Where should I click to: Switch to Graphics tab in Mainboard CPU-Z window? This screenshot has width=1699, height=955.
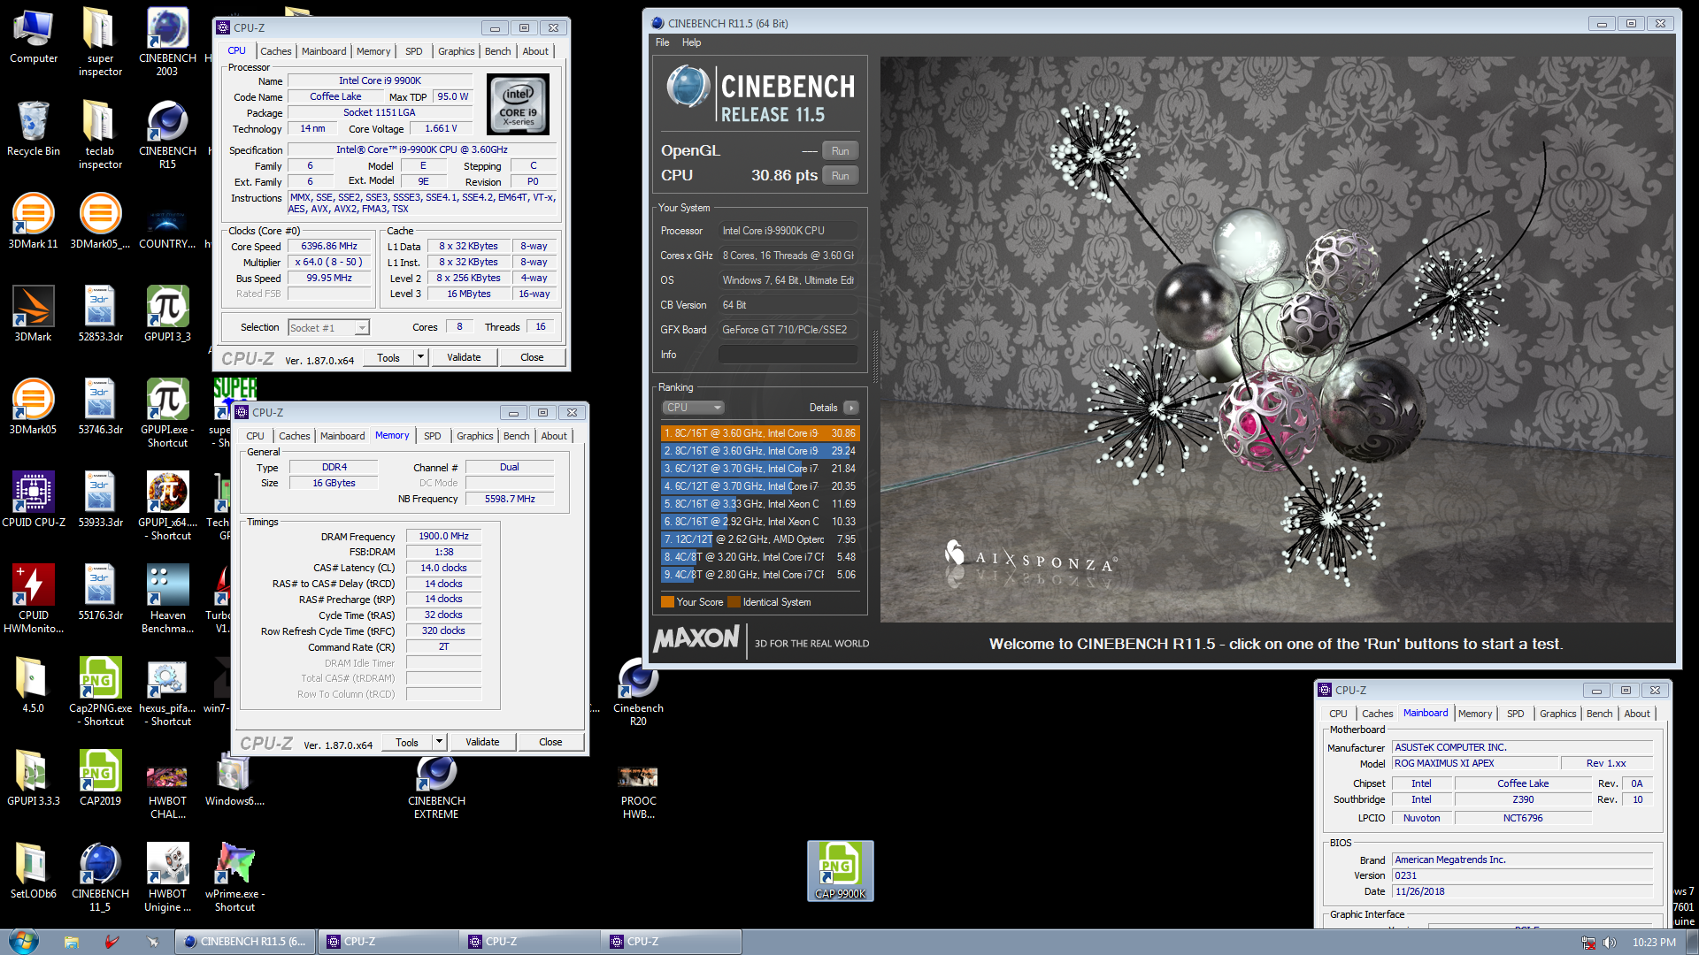click(x=1557, y=714)
